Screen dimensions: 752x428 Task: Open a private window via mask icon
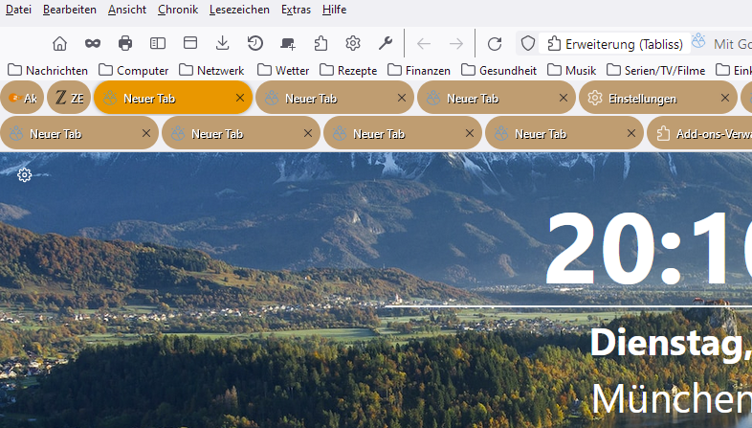tap(92, 43)
